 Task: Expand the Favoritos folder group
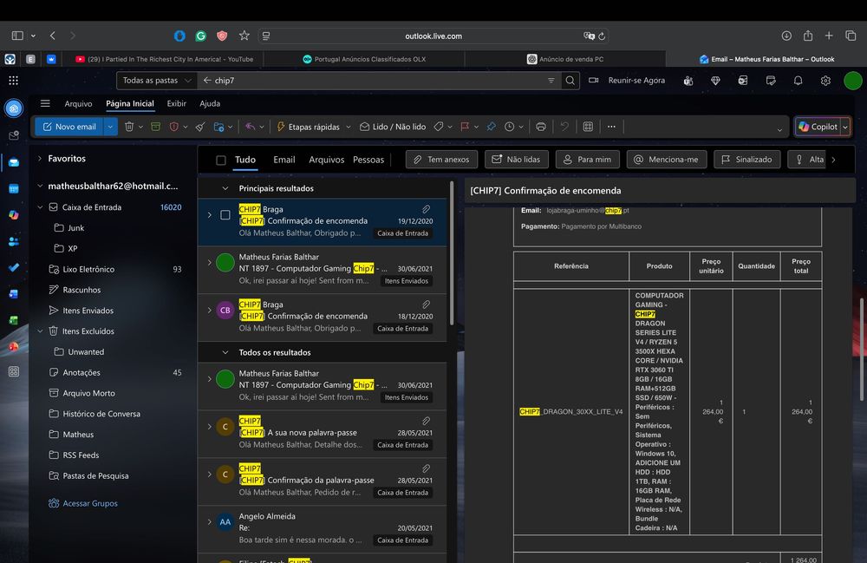(40, 159)
